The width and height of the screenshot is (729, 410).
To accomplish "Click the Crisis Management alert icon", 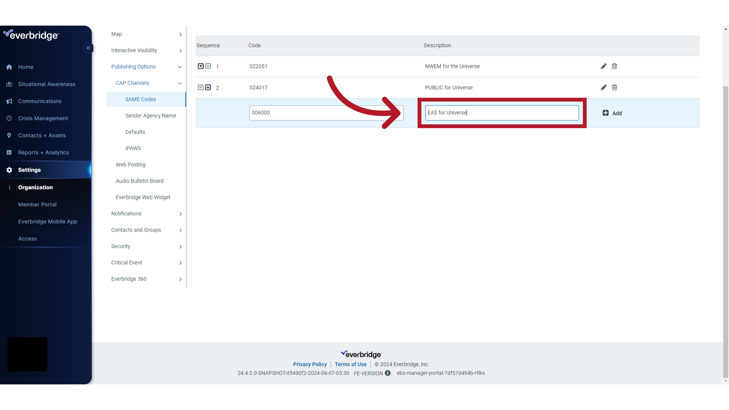I will coord(9,118).
